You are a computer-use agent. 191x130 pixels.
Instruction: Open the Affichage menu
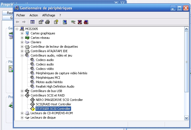point(49,15)
